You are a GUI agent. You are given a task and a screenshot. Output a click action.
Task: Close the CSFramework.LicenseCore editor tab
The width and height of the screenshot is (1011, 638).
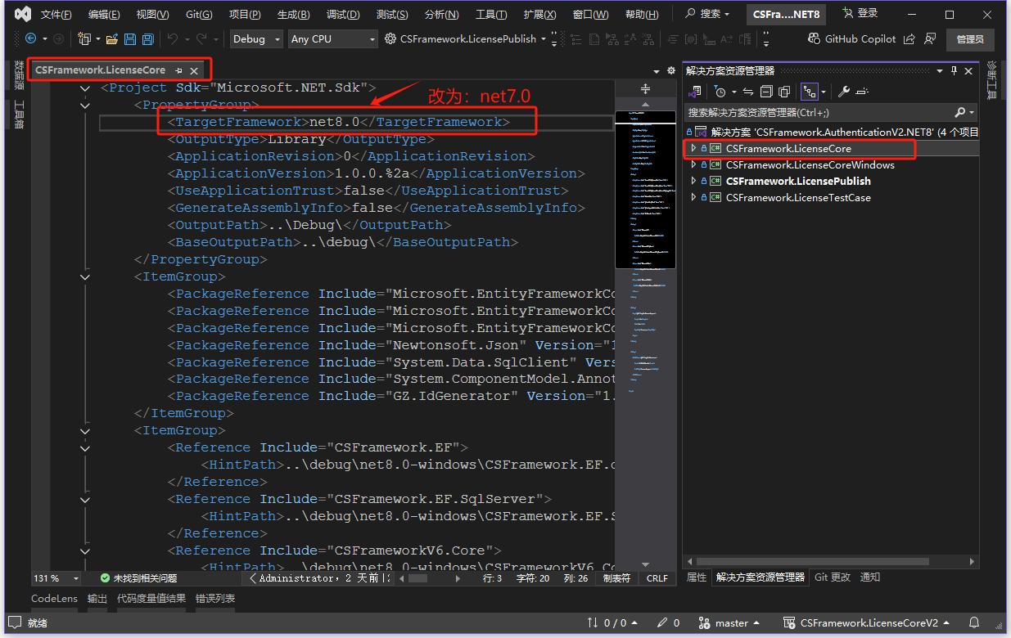pyautogui.click(x=194, y=71)
